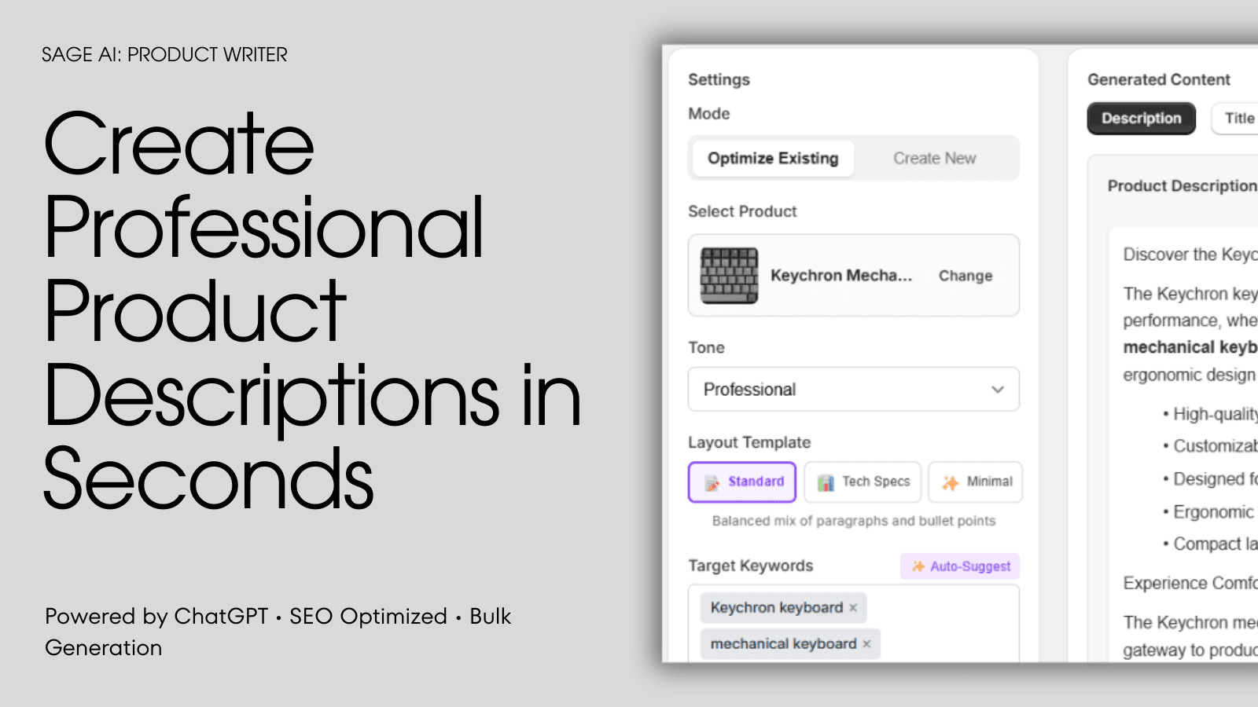Switch mode to Create New
This screenshot has height=707, width=1258.
pos(934,159)
